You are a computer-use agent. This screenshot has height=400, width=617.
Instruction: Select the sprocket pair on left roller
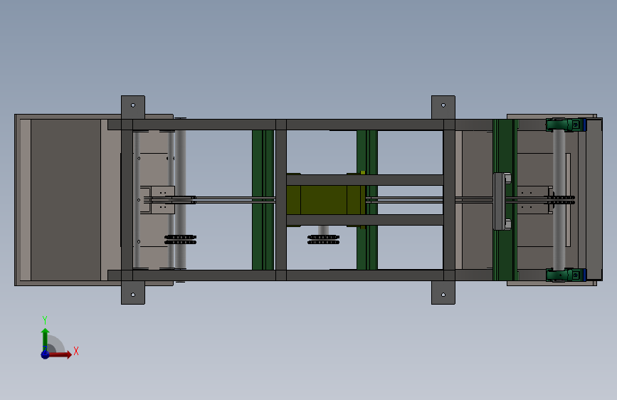click(180, 240)
